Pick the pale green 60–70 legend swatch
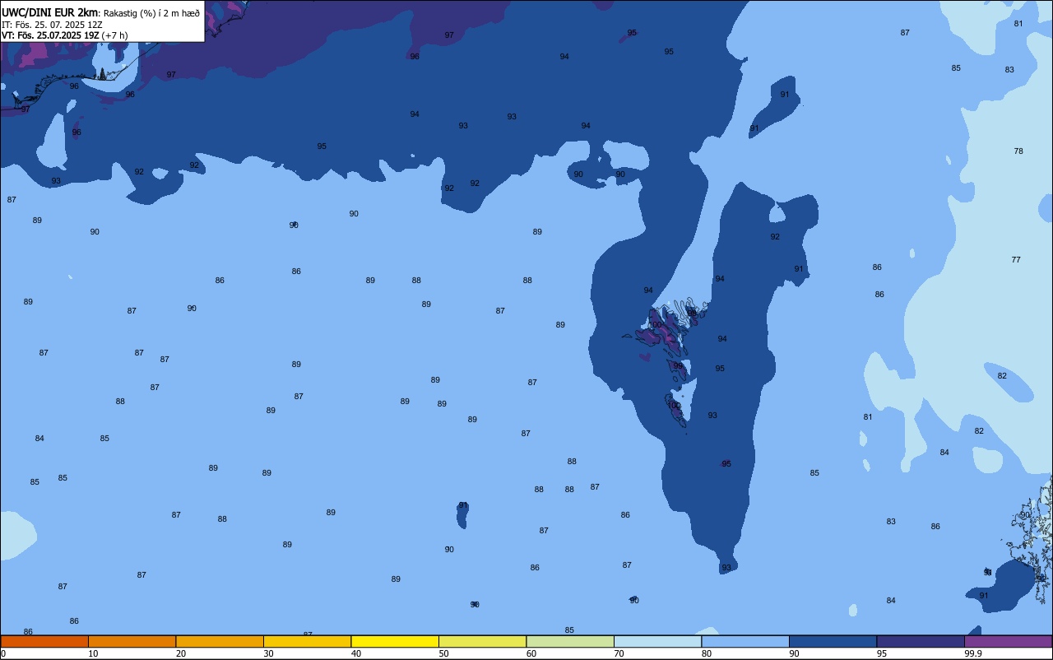 pyautogui.click(x=570, y=641)
